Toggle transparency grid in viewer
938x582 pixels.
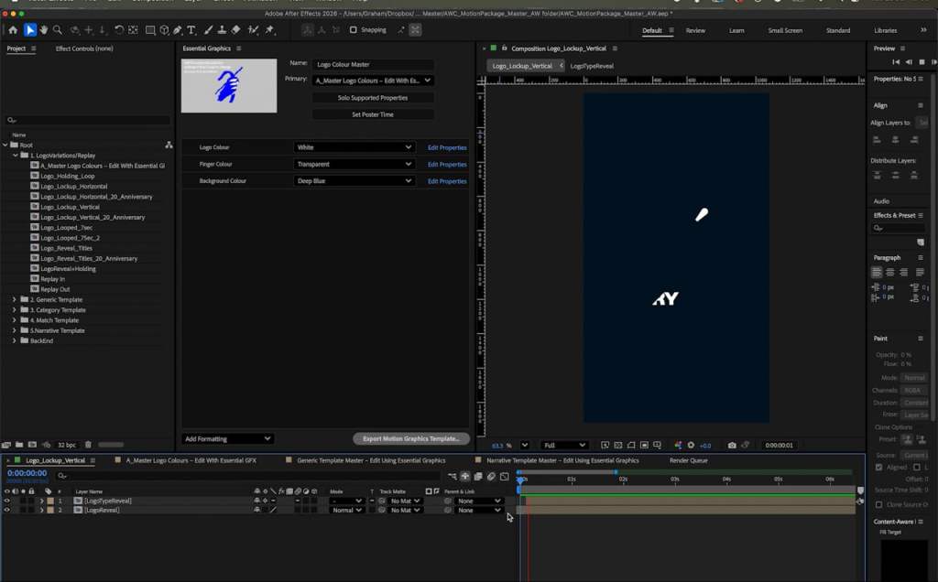tap(618, 445)
